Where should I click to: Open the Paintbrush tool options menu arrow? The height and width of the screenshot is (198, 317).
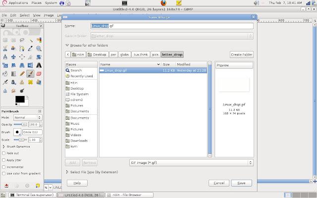click(x=40, y=111)
